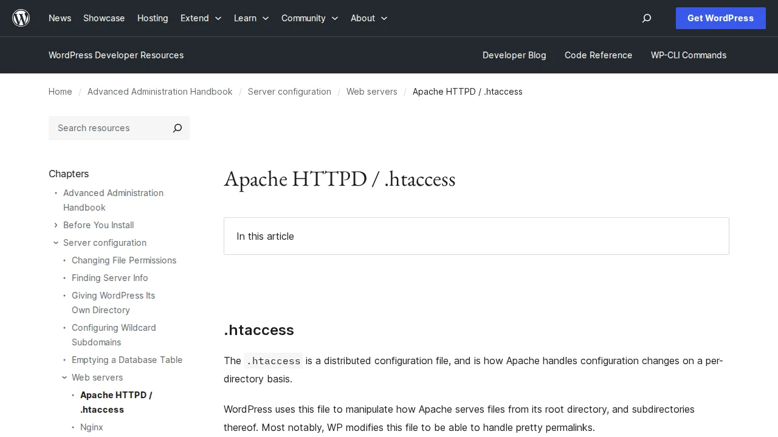Select Hosting in the main navigation
The width and height of the screenshot is (778, 437).
[x=153, y=18]
